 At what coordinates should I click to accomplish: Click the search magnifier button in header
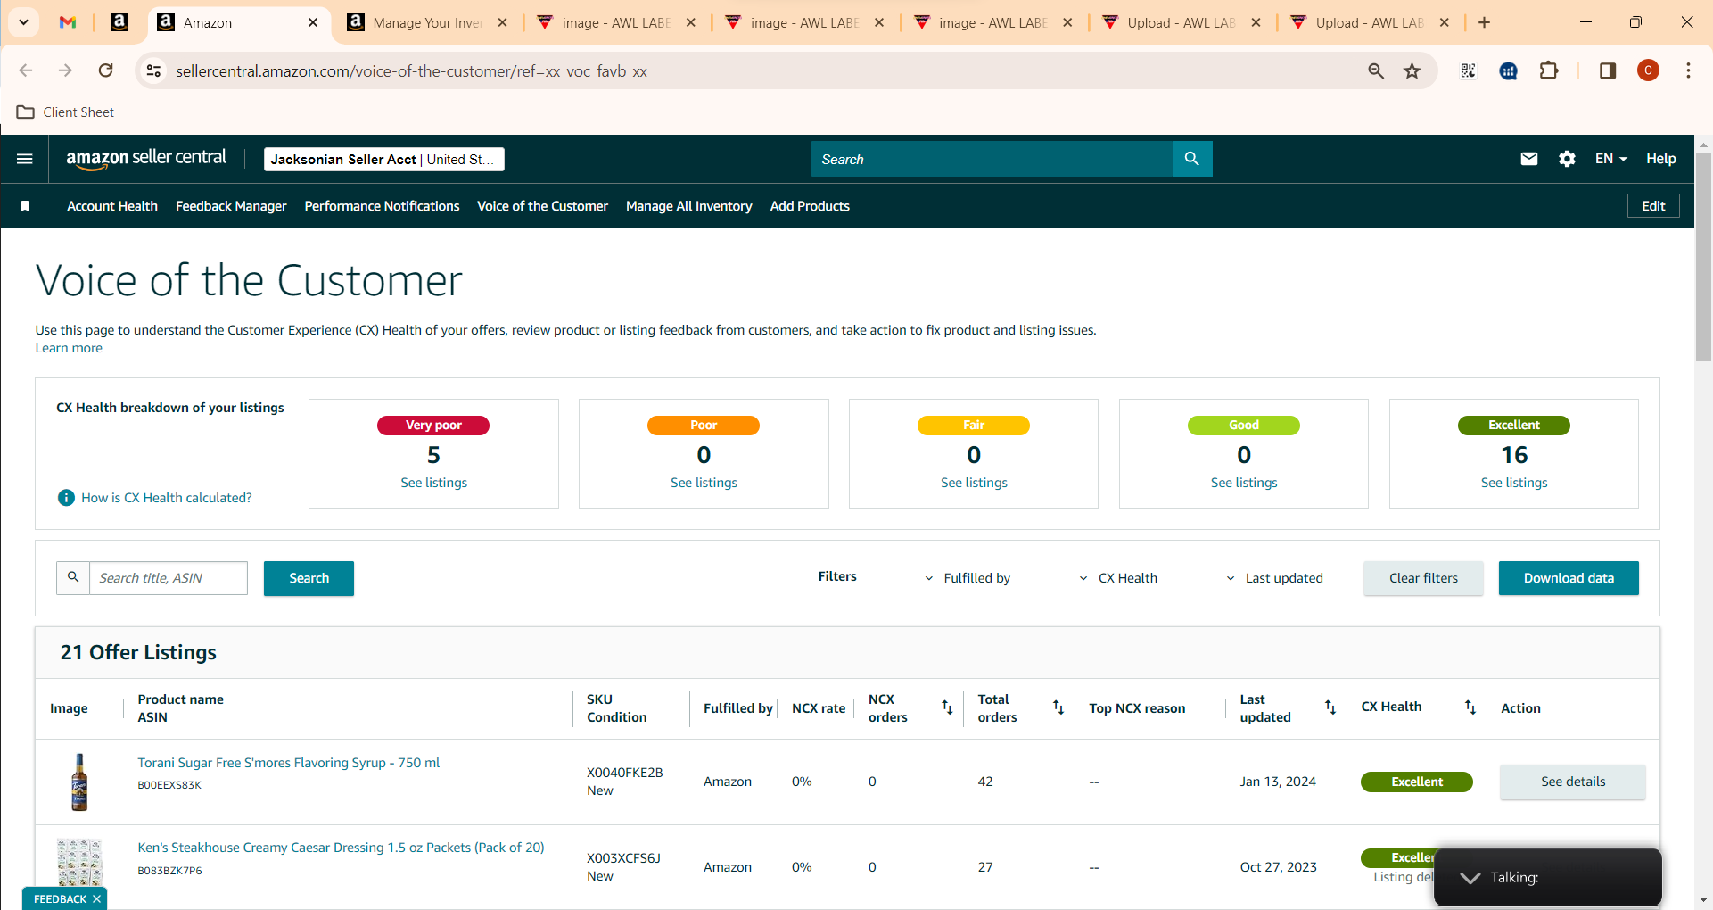click(1192, 159)
